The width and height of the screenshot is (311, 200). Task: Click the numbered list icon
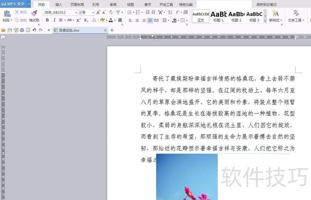[x=138, y=12]
